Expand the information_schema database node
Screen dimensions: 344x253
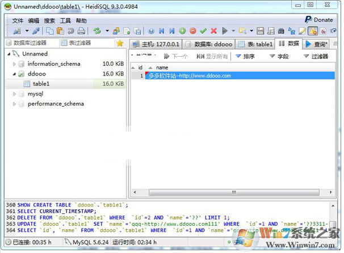(x=14, y=64)
